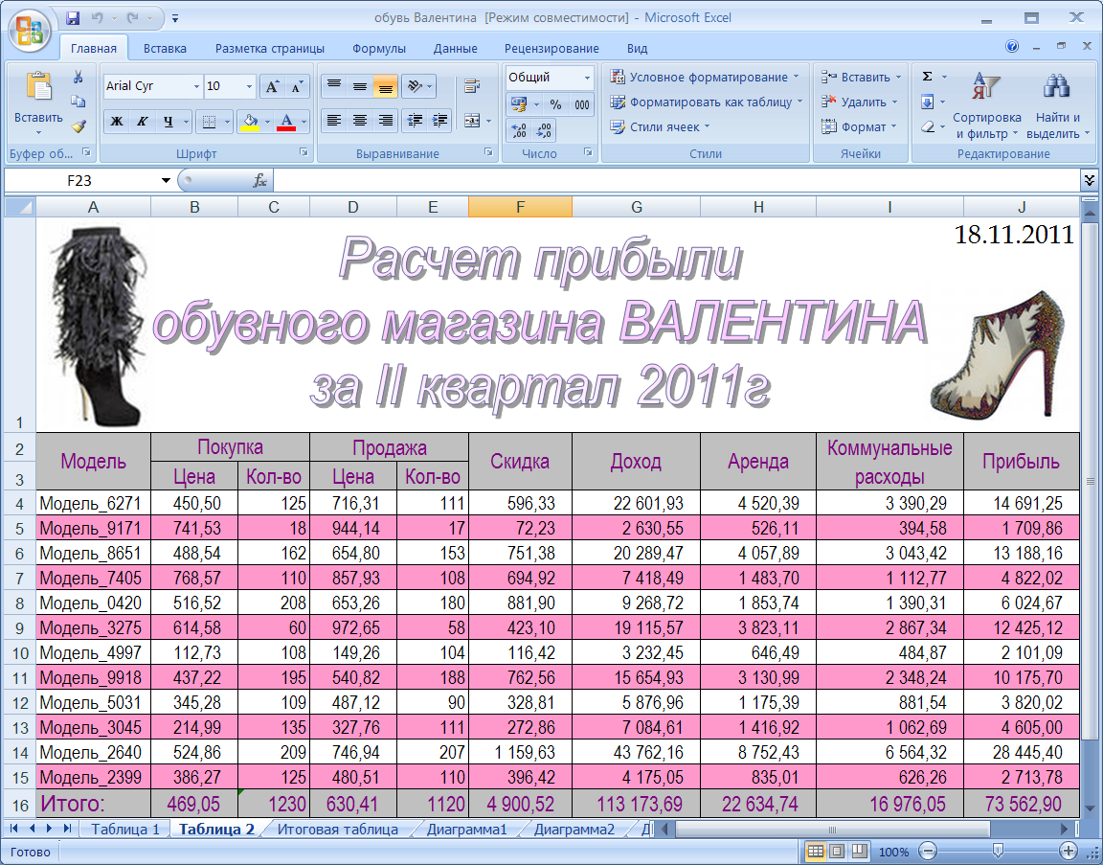
Task: Cut selection with the scissors icon
Action: point(79,78)
